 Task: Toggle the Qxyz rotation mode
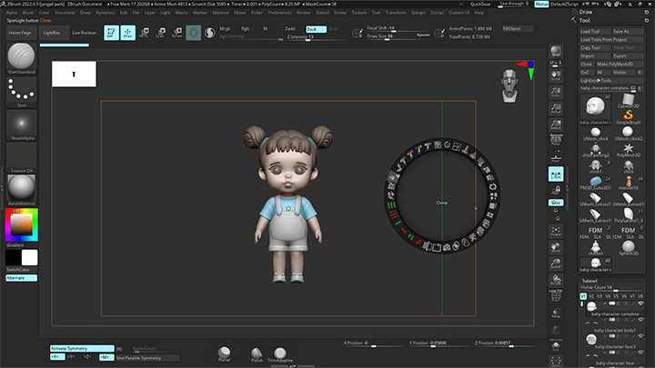click(x=556, y=203)
